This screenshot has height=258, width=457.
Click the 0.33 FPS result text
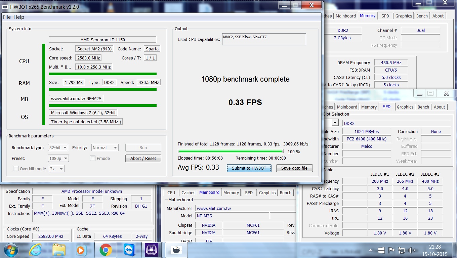245,102
